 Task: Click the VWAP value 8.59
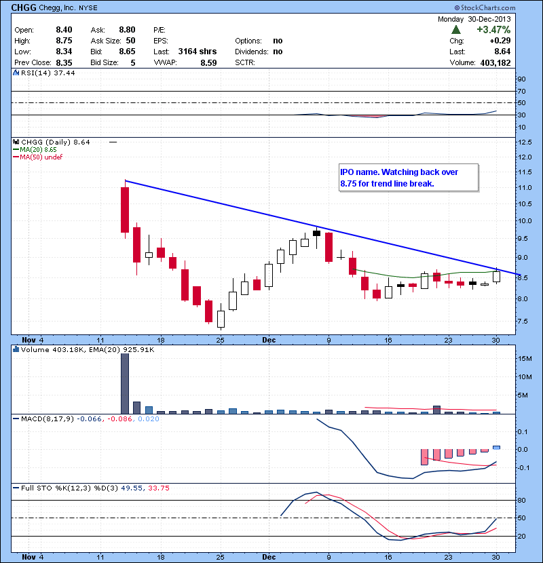click(208, 62)
